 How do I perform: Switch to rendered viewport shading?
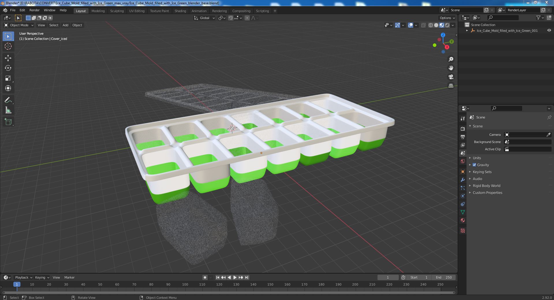[x=447, y=25]
